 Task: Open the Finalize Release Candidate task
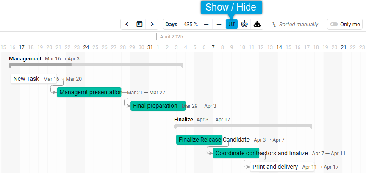pyautogui.click(x=199, y=140)
